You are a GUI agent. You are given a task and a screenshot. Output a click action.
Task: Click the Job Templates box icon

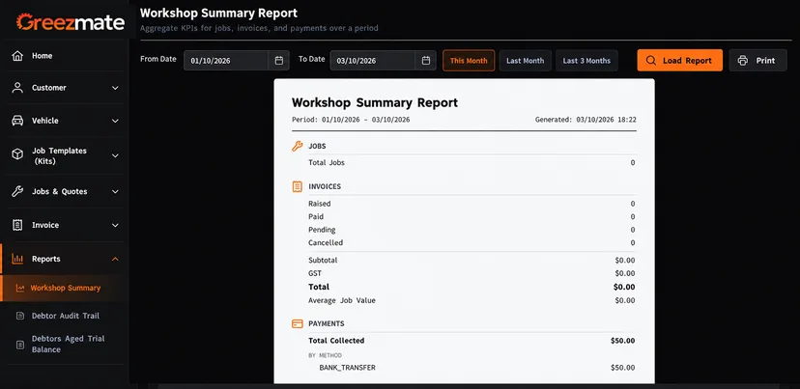[x=17, y=154]
